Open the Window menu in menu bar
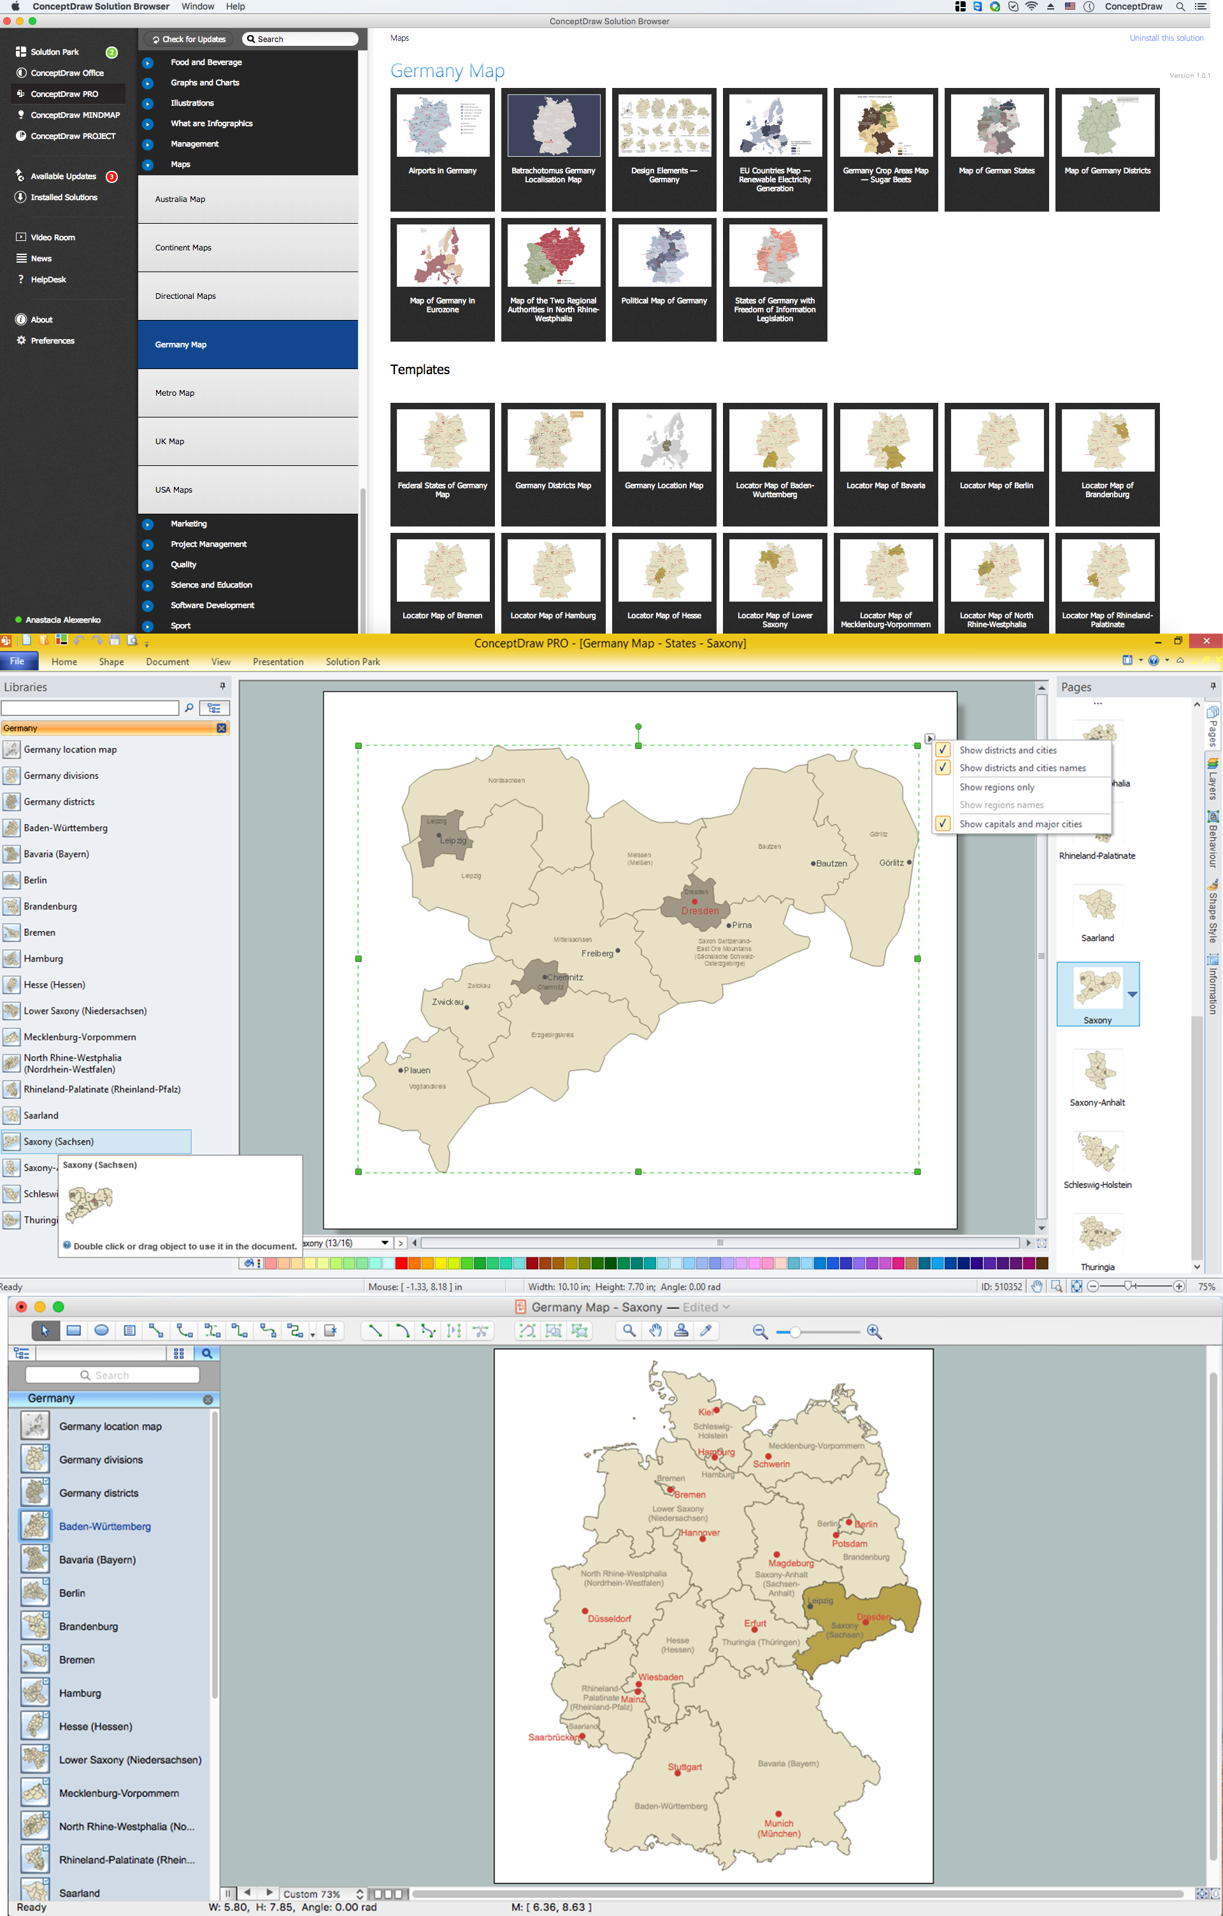 point(197,6)
